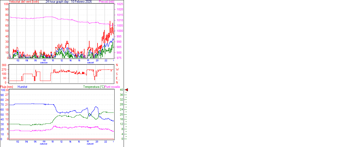Select the 'Velocitat del vent (kmh)' label
The image size is (341, 147).
point(24,2)
